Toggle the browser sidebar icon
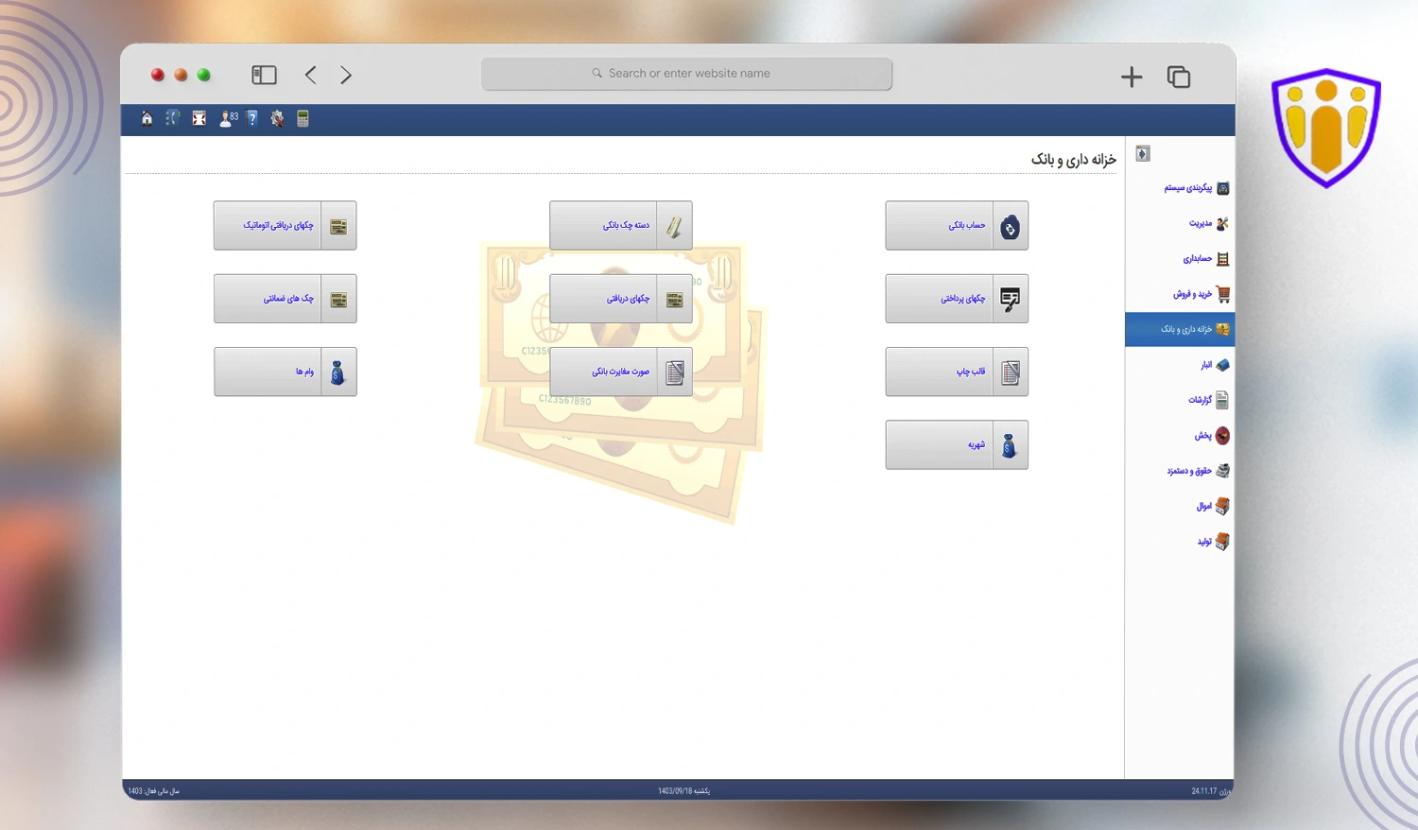 (264, 75)
